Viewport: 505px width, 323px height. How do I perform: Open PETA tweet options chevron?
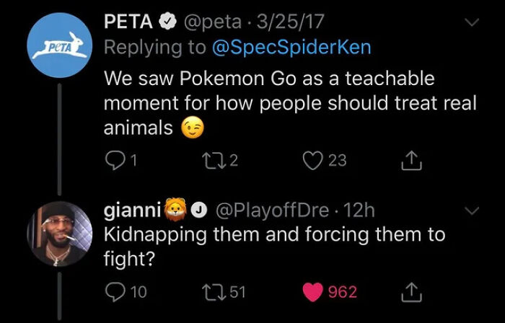click(472, 24)
